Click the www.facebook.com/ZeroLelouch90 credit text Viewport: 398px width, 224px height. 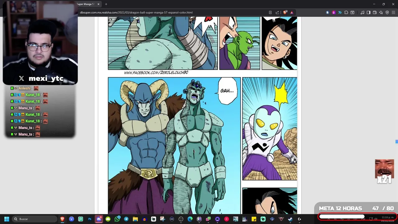pos(156,72)
